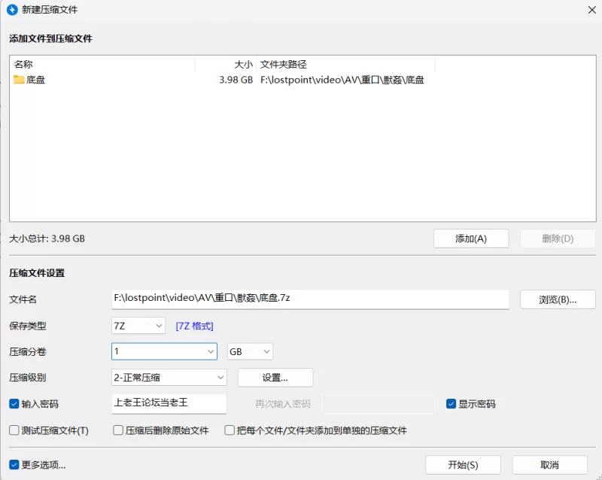602x480 pixels.
Task: Click the 添加(A) button
Action: (x=471, y=238)
